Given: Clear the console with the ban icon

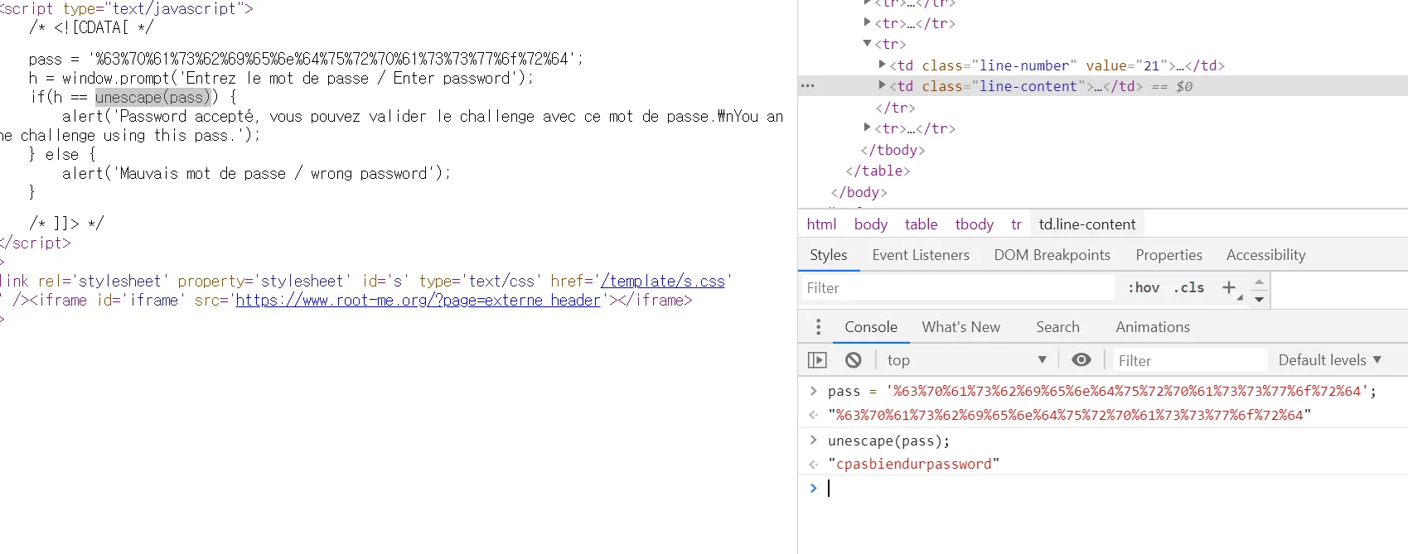Looking at the screenshot, I should coord(854,360).
